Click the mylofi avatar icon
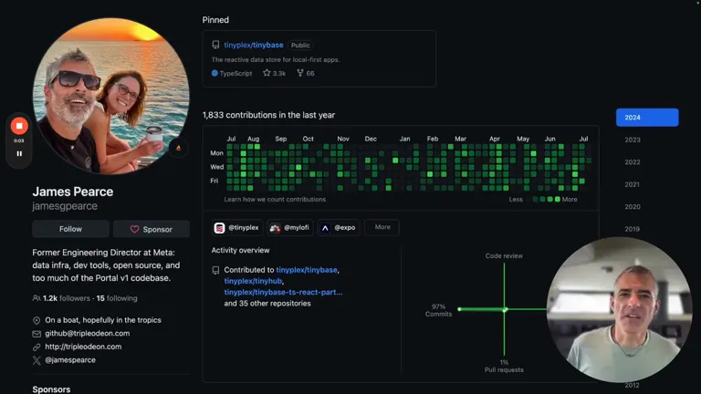This screenshot has width=701, height=394. pyautogui.click(x=275, y=228)
